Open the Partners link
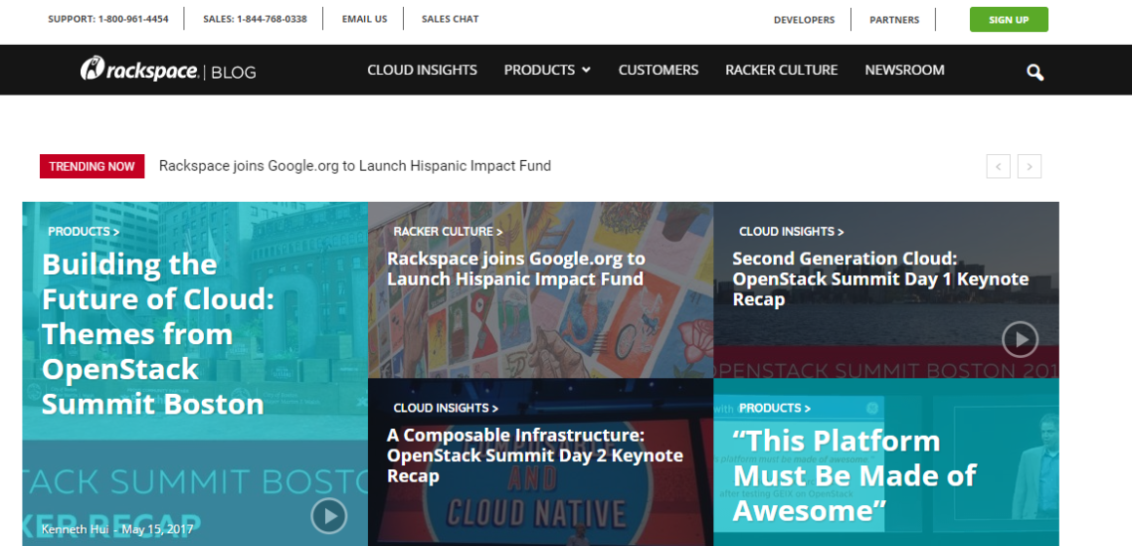This screenshot has height=546, width=1132. click(895, 20)
